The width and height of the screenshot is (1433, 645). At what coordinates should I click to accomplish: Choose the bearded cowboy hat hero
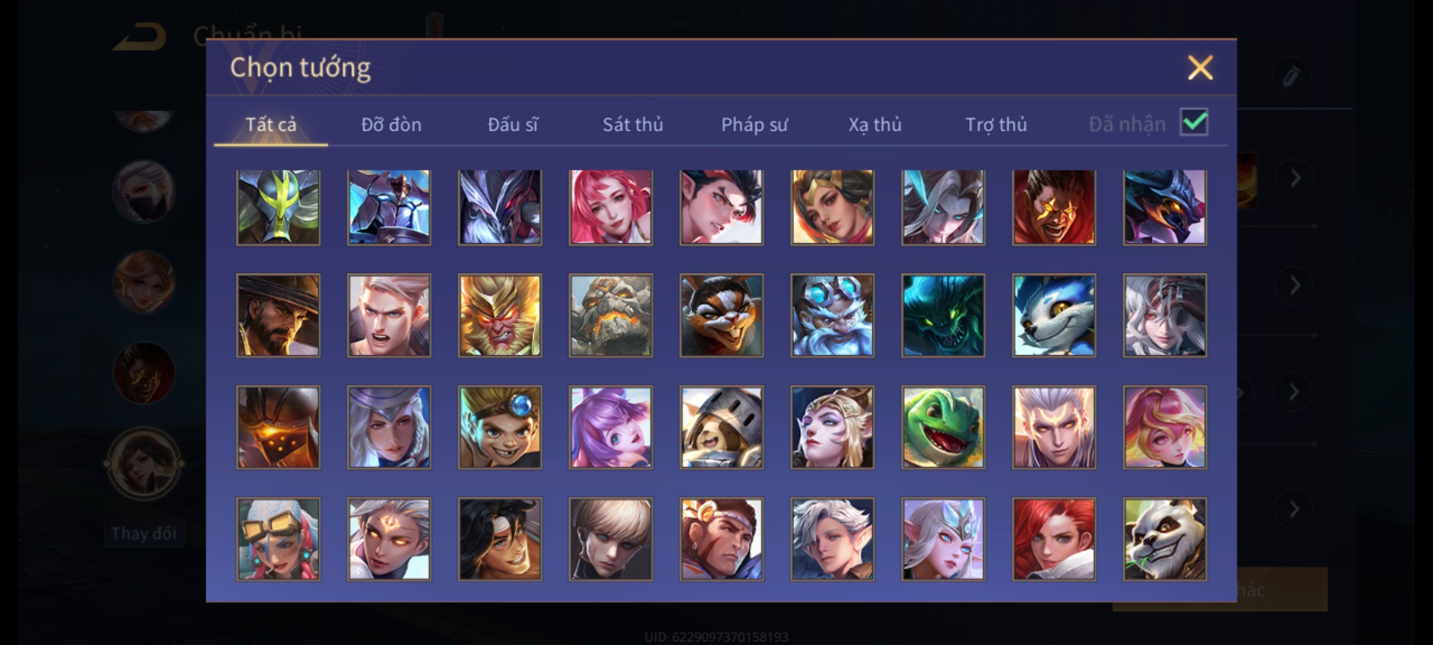click(278, 315)
